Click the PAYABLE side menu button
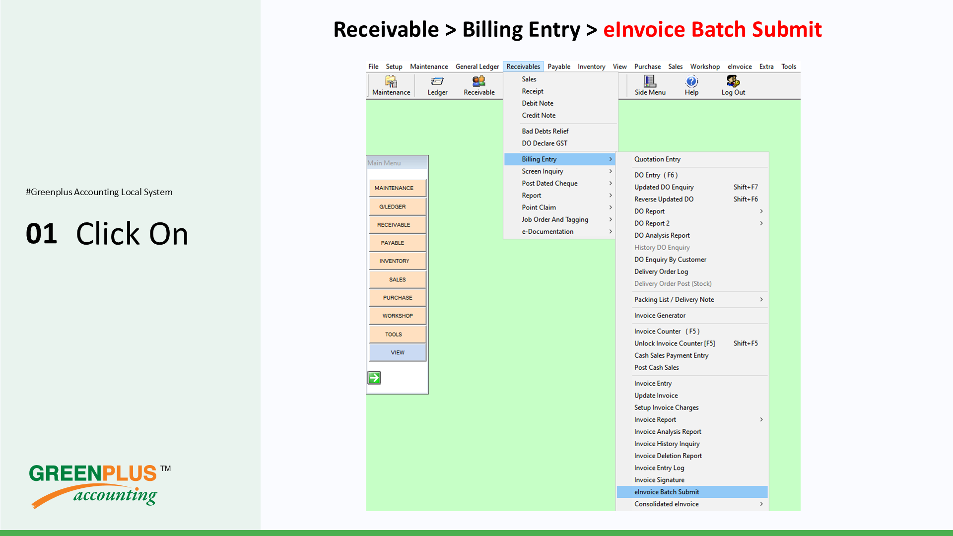Viewport: 953px width, 536px height. 398,243
